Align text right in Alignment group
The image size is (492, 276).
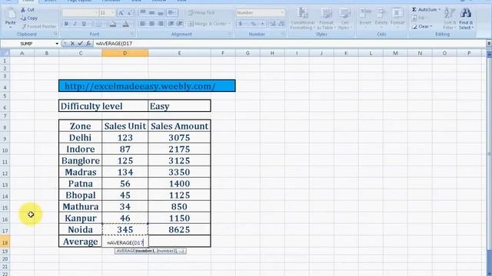coord(161,24)
